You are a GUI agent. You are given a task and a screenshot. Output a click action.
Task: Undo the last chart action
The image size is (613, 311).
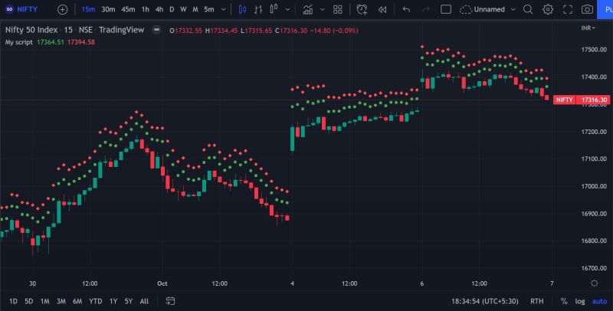point(406,9)
